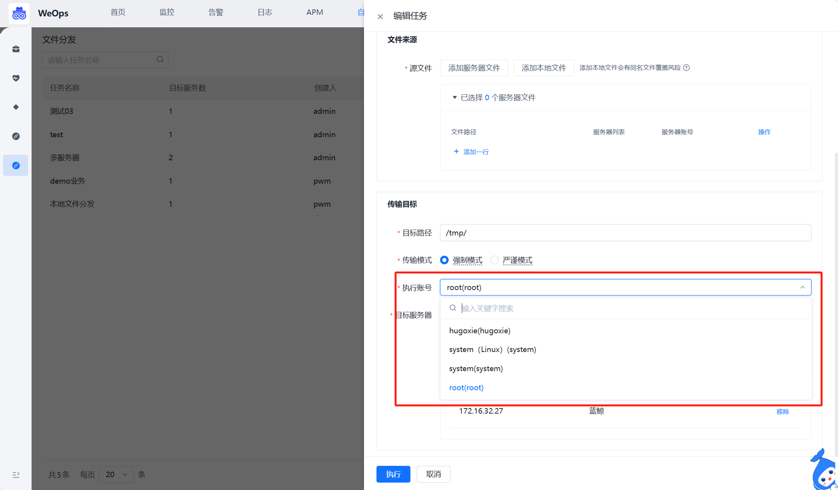This screenshot has height=490, width=838.
Task: Open the briefcase sidebar icon
Action: (x=16, y=49)
